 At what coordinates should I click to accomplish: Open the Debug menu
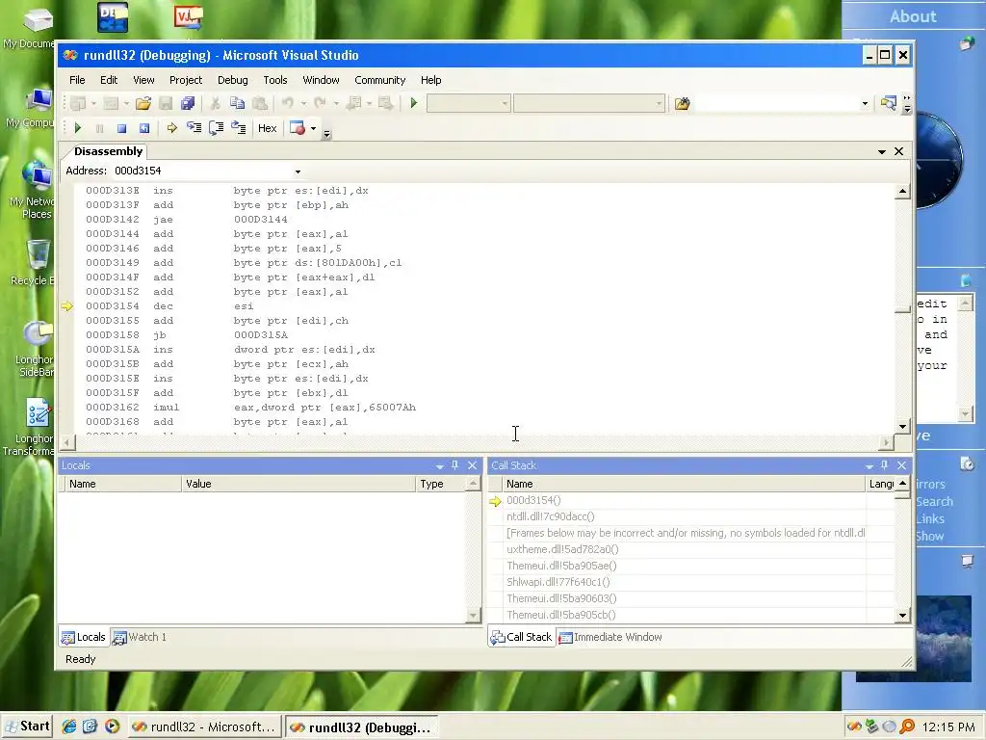tap(233, 80)
